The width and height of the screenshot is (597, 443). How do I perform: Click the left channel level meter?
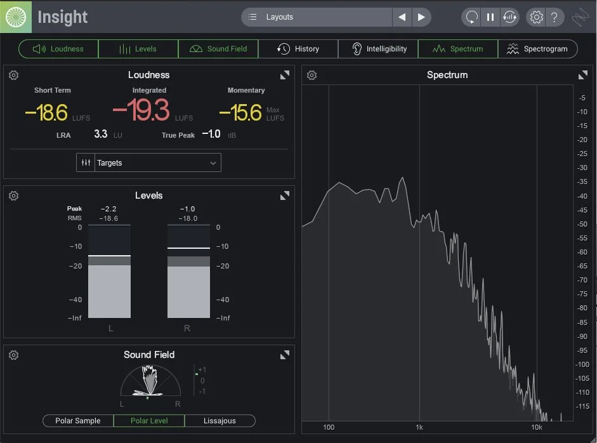click(x=109, y=271)
